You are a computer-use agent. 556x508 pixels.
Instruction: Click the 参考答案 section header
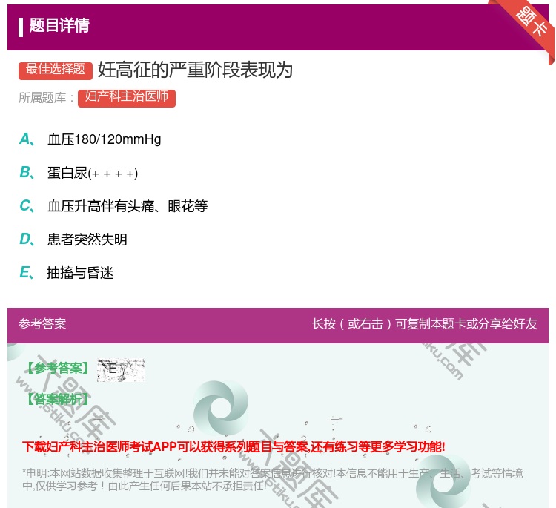coord(42,324)
